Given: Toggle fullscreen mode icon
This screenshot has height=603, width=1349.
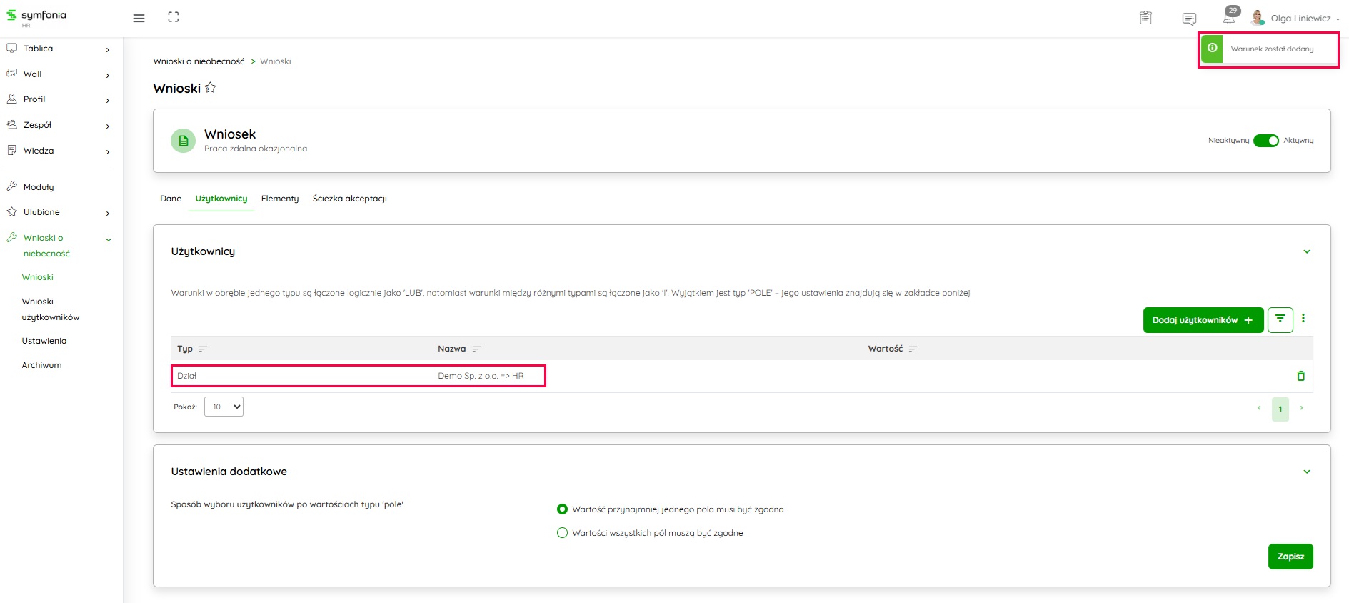Looking at the screenshot, I should (x=174, y=17).
